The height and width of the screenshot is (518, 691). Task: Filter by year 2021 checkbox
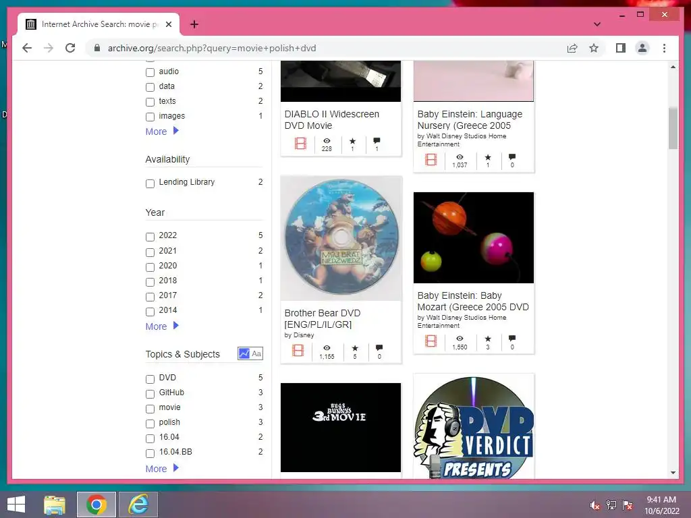coord(150,252)
